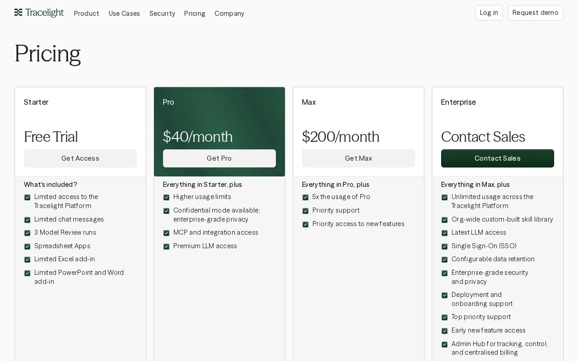Click the Pro plan title

168,102
